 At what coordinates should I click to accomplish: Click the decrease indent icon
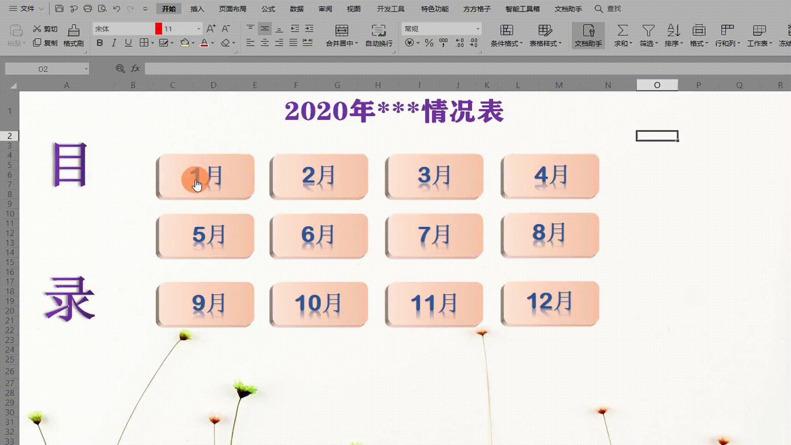pos(295,28)
